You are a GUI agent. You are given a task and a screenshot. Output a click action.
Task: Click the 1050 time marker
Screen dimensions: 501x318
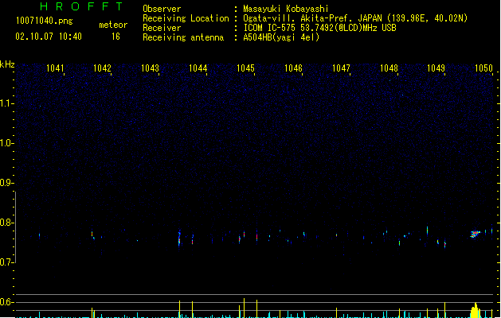pos(483,68)
